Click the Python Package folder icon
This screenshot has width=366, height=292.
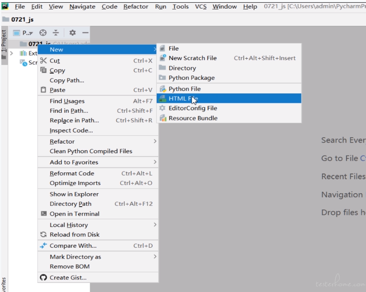click(x=162, y=78)
